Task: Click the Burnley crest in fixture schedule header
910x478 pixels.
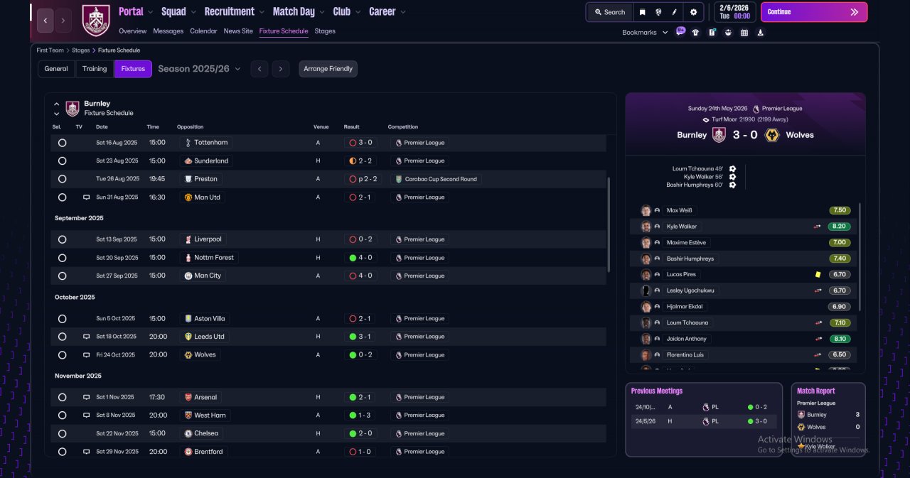Action: pos(73,109)
